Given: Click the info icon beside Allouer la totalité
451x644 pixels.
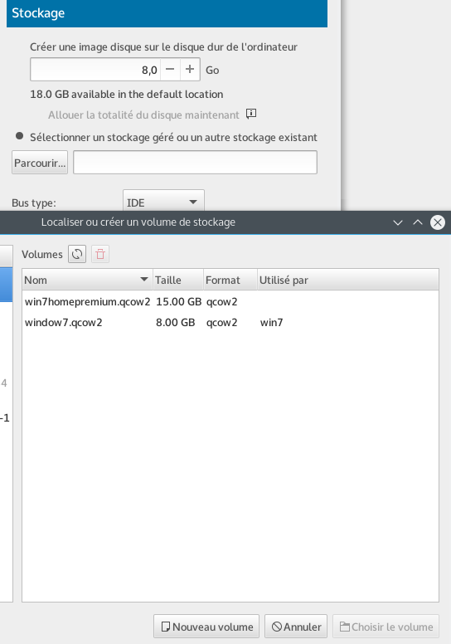Looking at the screenshot, I should click(251, 114).
